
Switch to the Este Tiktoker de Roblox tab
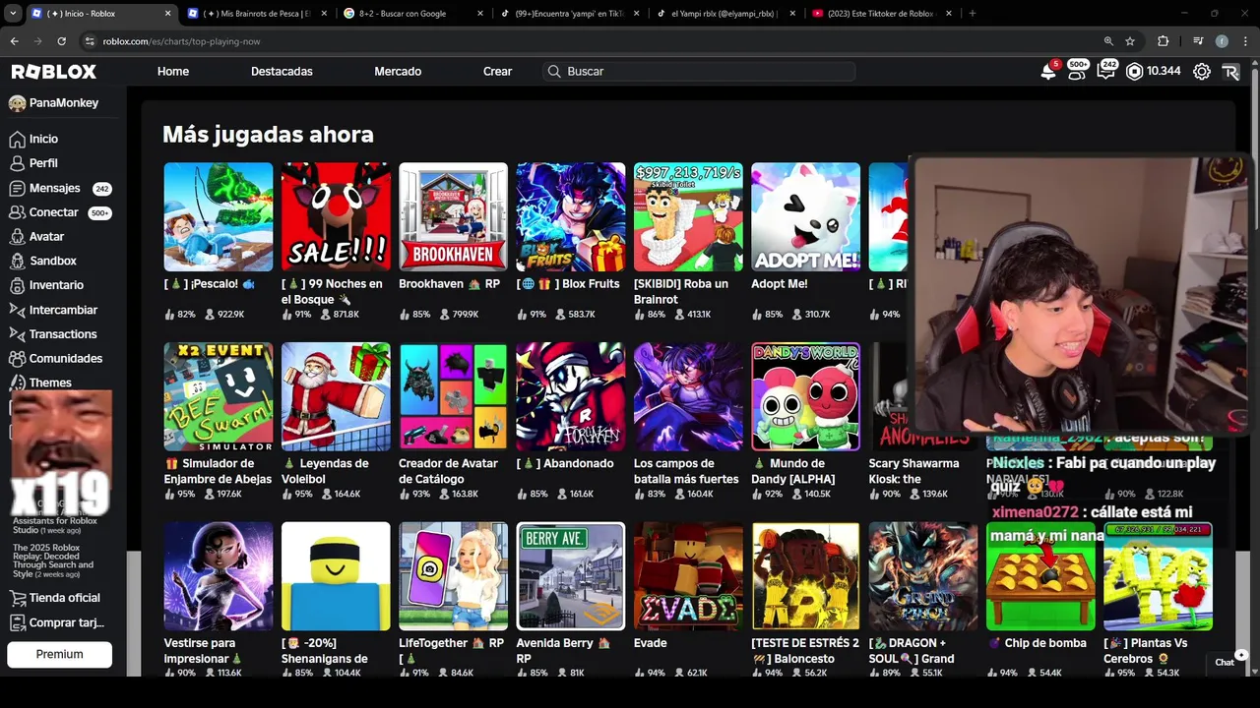point(880,14)
